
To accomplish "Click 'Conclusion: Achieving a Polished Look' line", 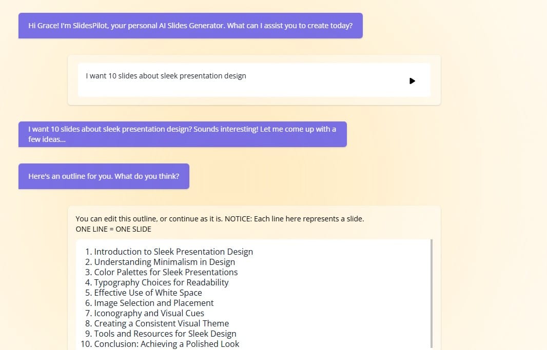I will click(x=166, y=344).
